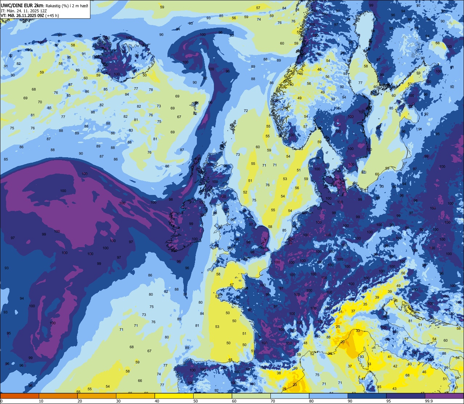Viewport: 464px width, 404px height.
Task: Click the amber legend swatch between 30 and 40
Action: click(x=135, y=396)
